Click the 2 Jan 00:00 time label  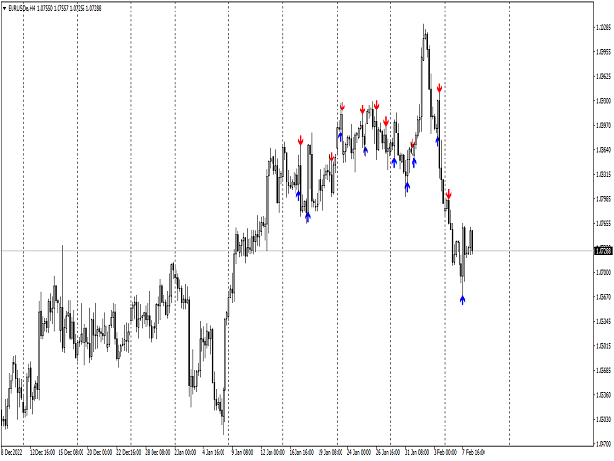[x=185, y=452]
